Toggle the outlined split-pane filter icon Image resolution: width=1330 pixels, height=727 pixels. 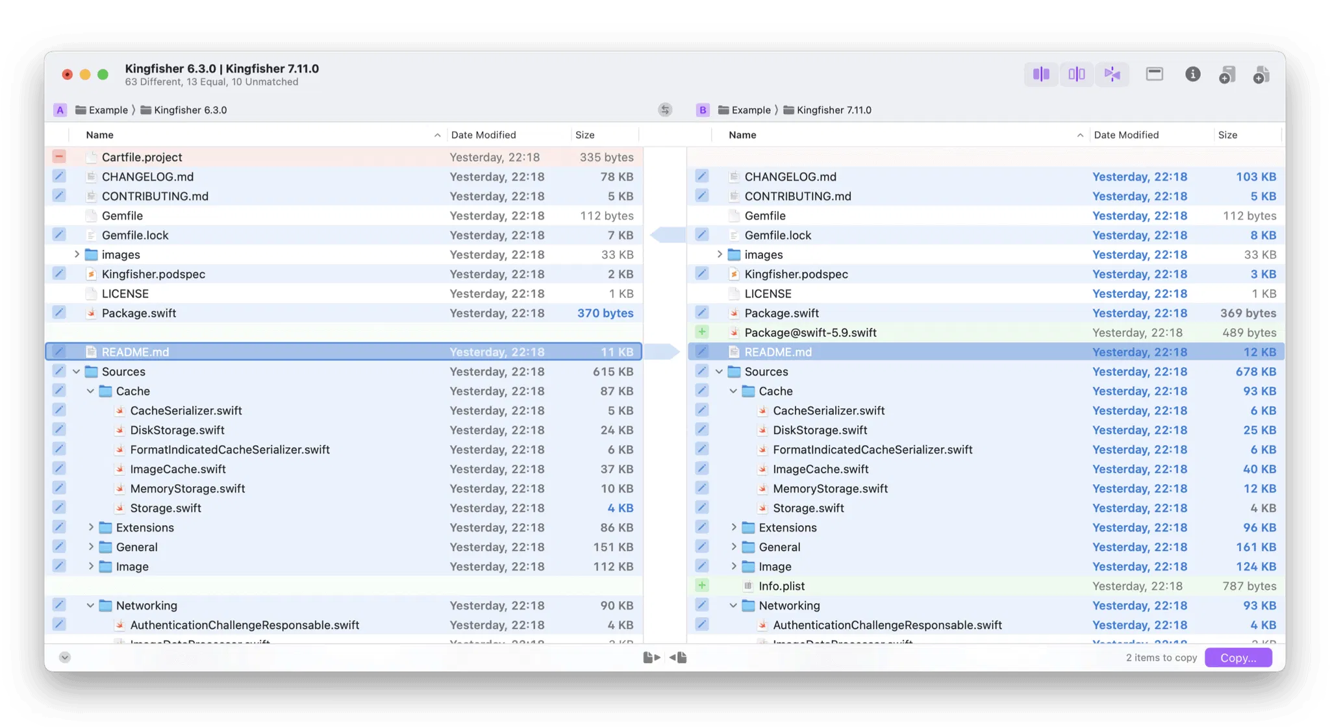pyautogui.click(x=1077, y=74)
